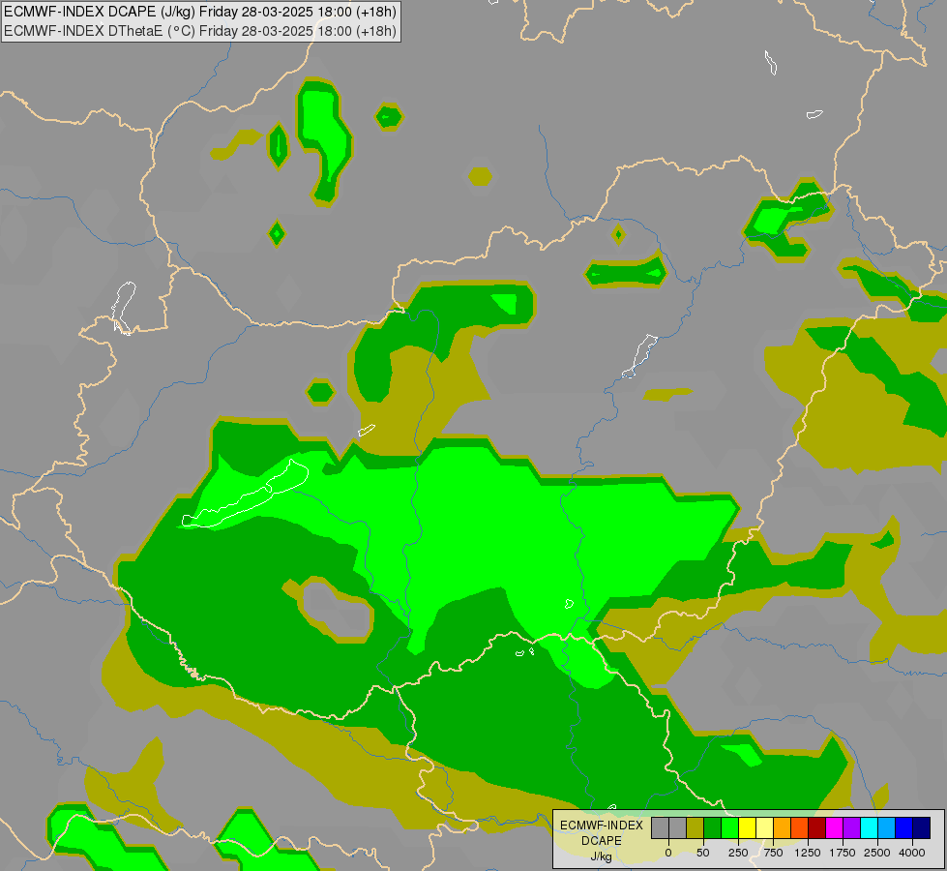Click the legend label 'DCAPE'
This screenshot has height=871, width=947.
tap(602, 841)
